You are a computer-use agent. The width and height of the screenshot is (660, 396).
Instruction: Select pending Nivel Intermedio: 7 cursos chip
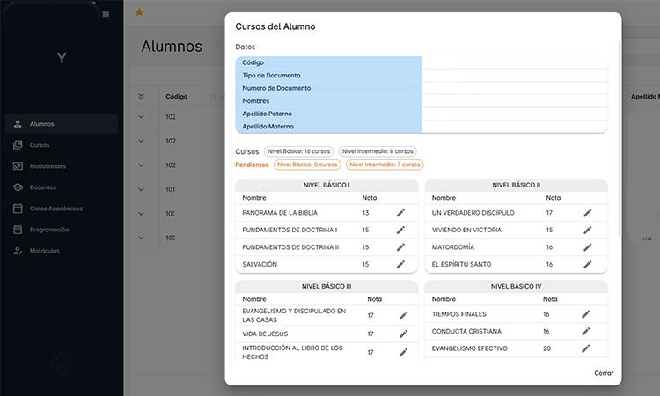384,165
